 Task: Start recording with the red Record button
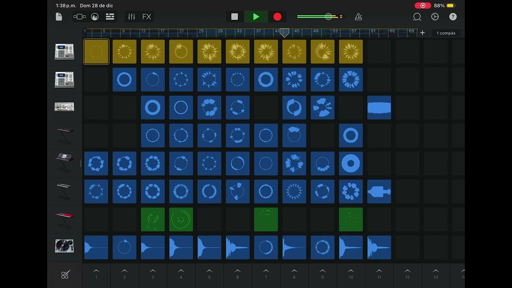277,16
